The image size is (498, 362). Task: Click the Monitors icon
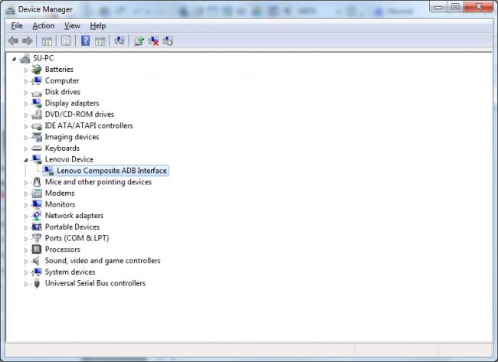[37, 204]
